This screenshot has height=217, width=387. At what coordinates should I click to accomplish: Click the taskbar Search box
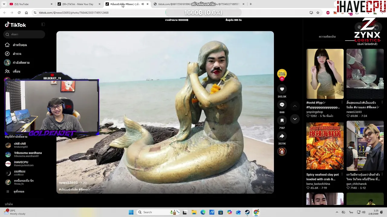click(x=158, y=212)
